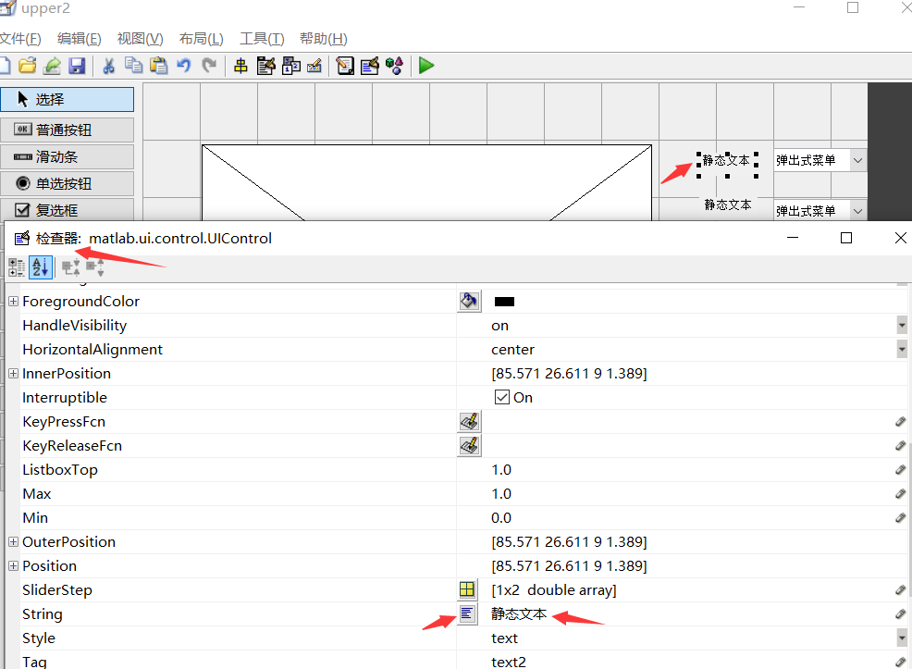Click pencil icon on ListboxTop row
This screenshot has height=669, width=912.
click(x=900, y=469)
